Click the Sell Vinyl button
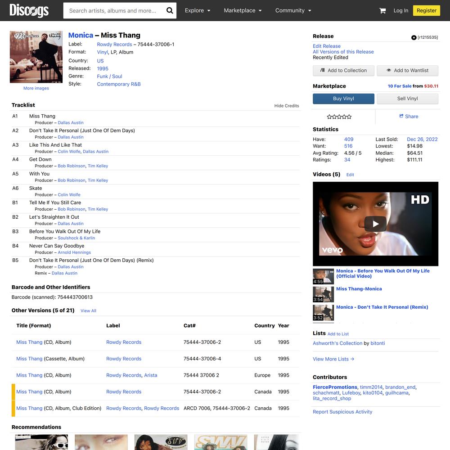450x450 pixels. (408, 99)
